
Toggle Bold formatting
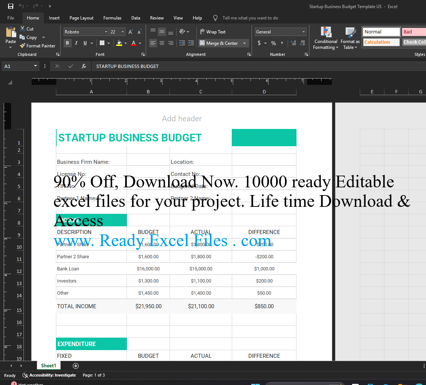pyautogui.click(x=67, y=43)
